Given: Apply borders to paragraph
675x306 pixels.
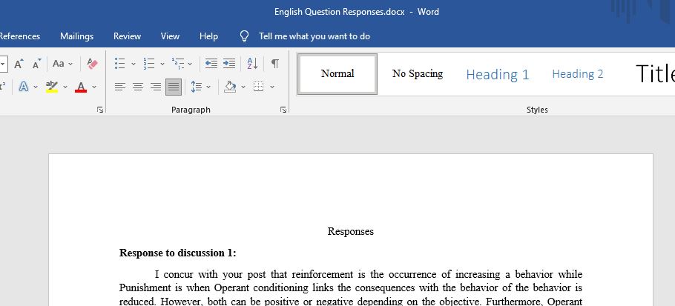Looking at the screenshot, I should point(258,87).
